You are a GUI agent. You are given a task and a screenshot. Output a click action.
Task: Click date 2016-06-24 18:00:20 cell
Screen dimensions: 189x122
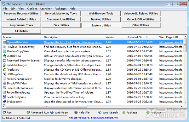[140, 65]
